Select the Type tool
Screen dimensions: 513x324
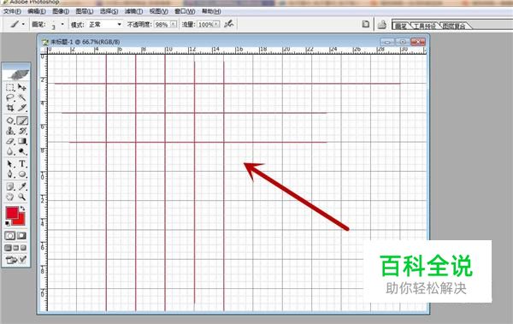coord(22,163)
